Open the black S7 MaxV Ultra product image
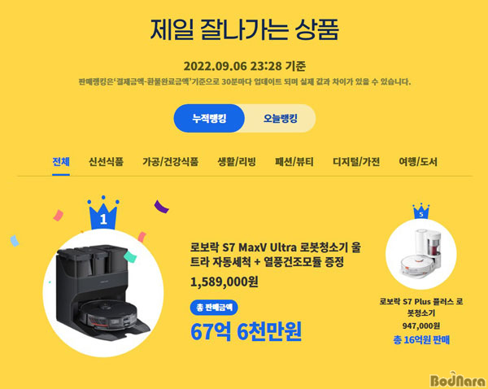This screenshot has height=389, width=488. pyautogui.click(x=103, y=293)
